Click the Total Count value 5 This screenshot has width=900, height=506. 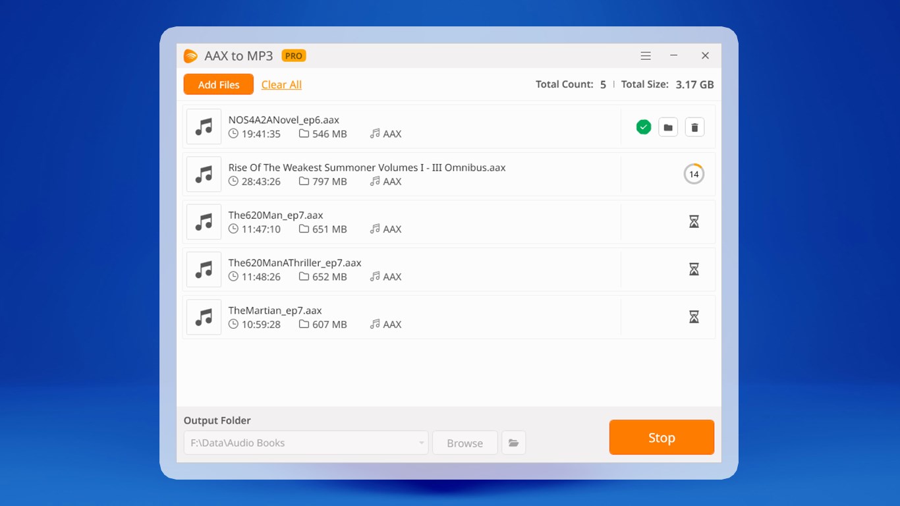[603, 84]
